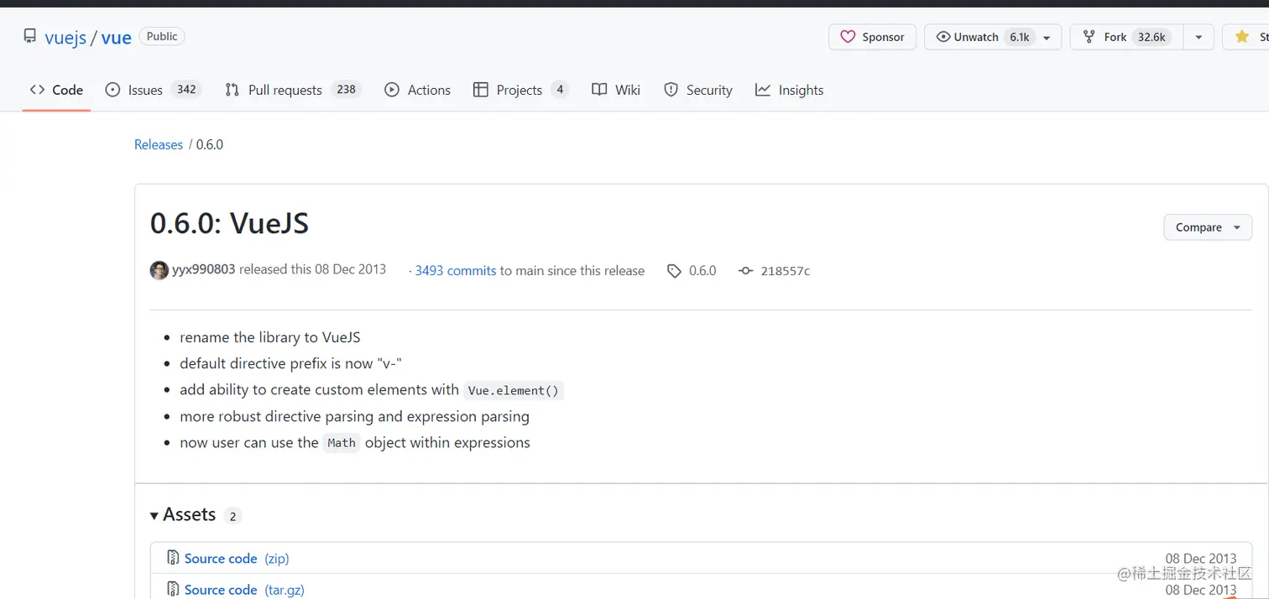Click the Sponsor heart button

point(872,37)
